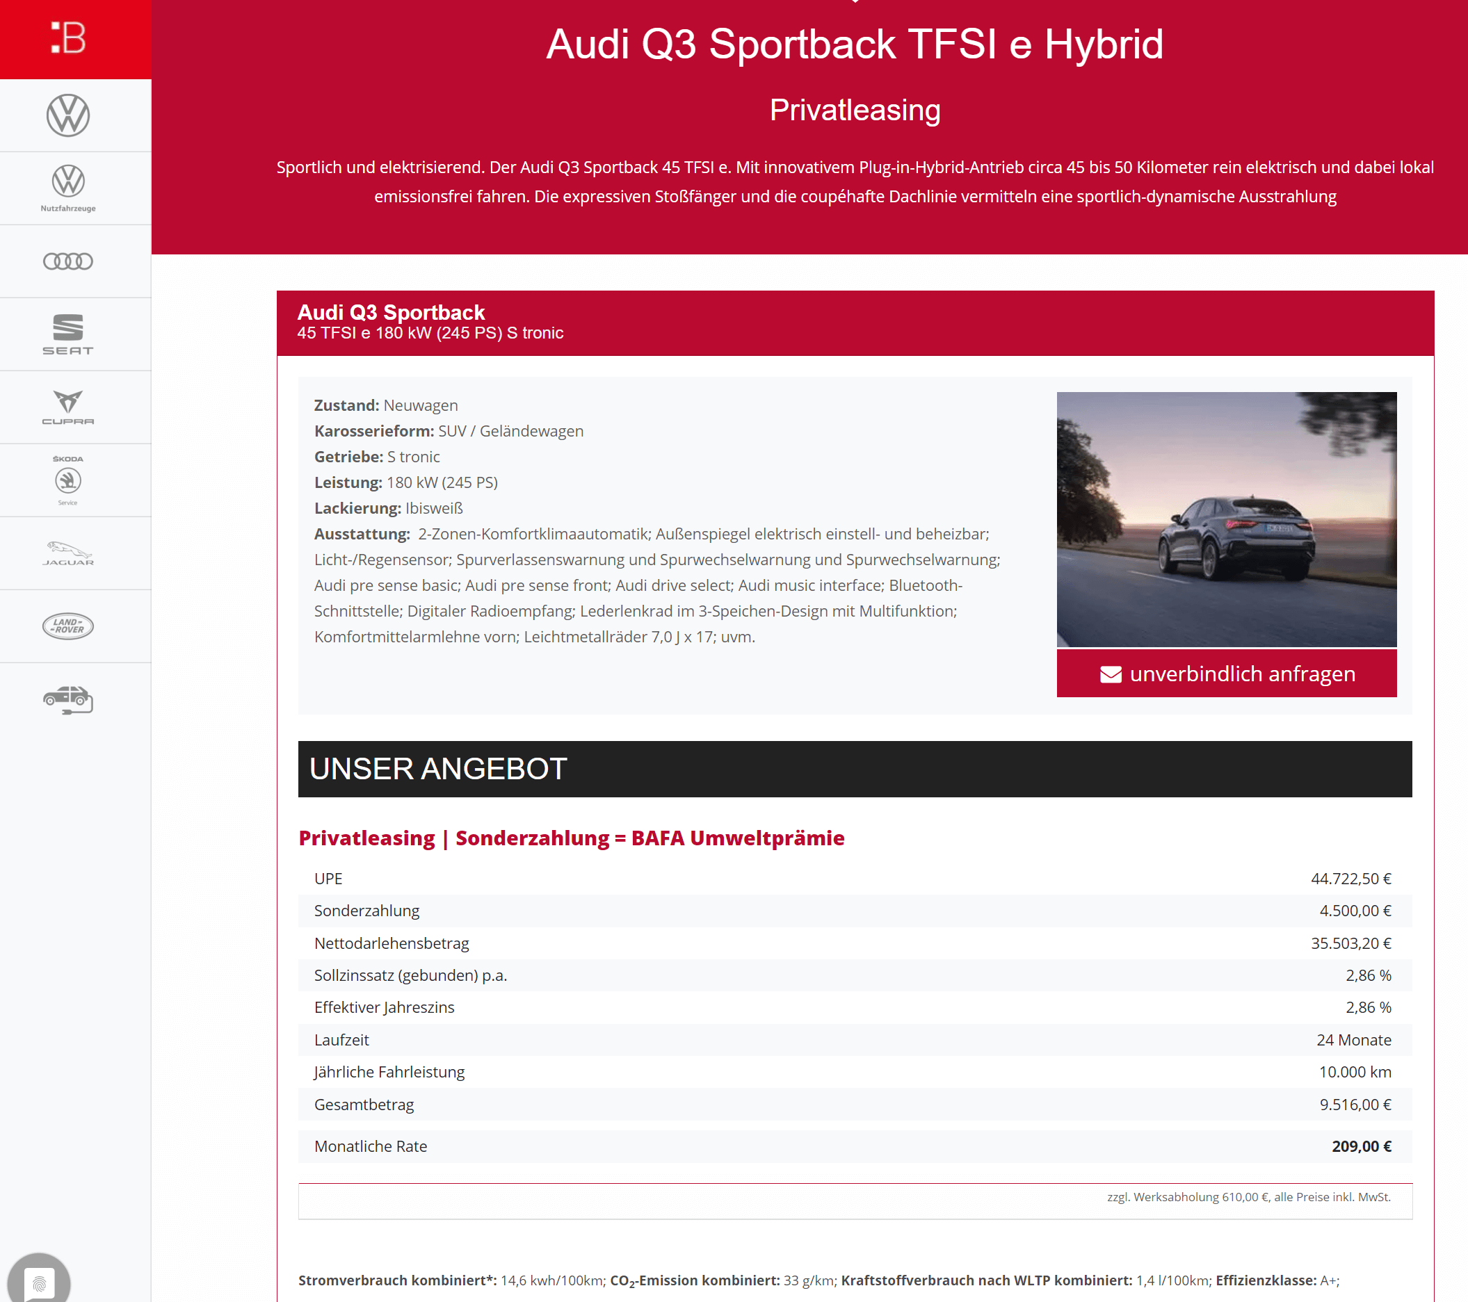Click the Monatliche Rate value '209,00 €'
This screenshot has height=1302, width=1468.
point(1361,1146)
